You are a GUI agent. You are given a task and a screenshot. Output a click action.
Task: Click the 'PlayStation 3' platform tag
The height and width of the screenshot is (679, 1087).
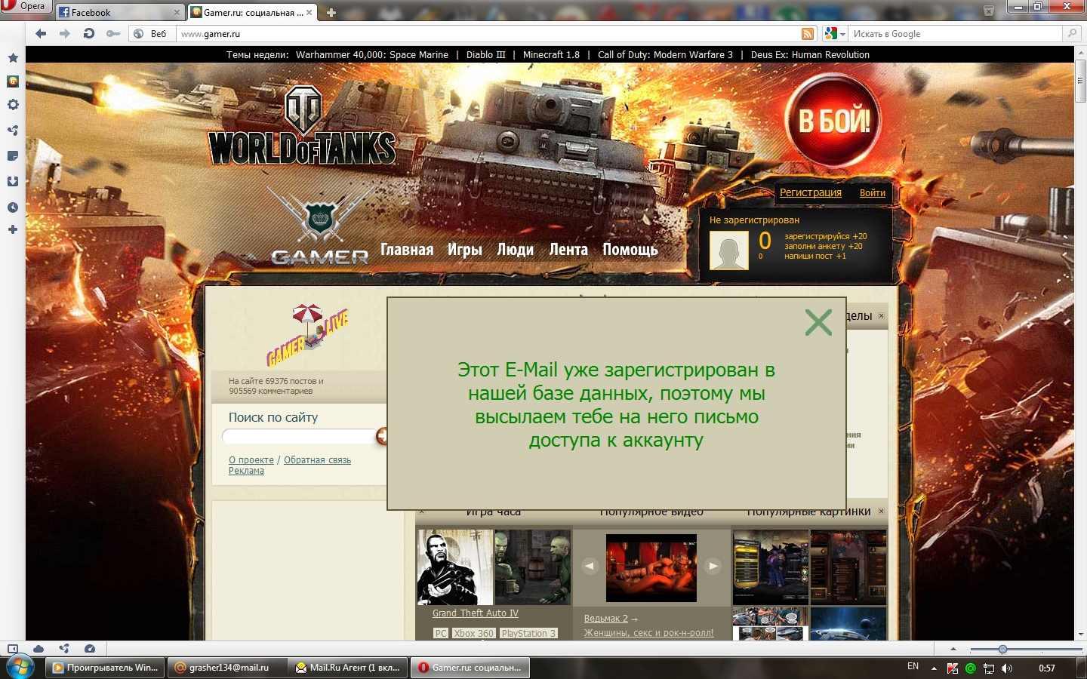pyautogui.click(x=528, y=634)
